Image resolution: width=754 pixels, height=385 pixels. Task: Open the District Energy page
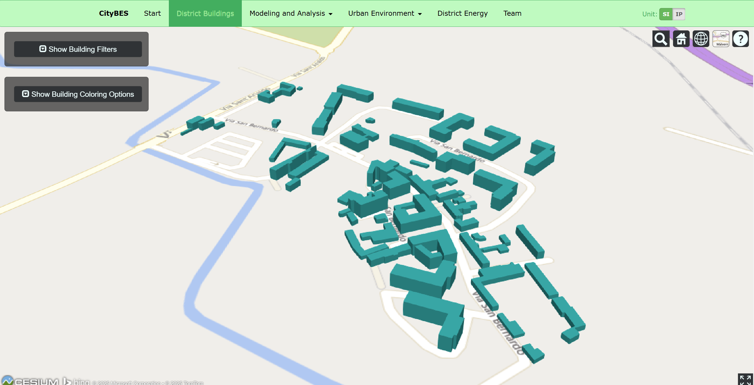coord(462,13)
